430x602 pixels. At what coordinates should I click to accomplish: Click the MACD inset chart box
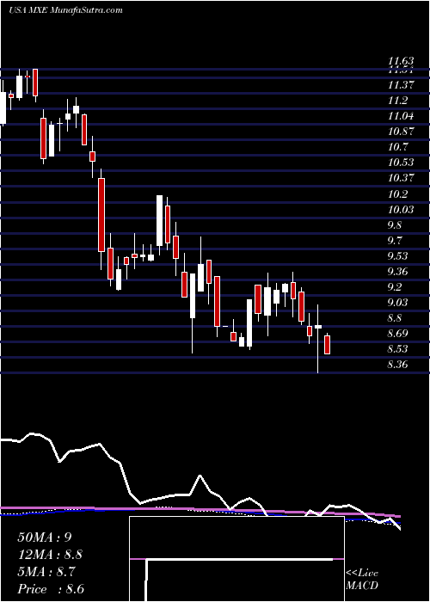236,559
